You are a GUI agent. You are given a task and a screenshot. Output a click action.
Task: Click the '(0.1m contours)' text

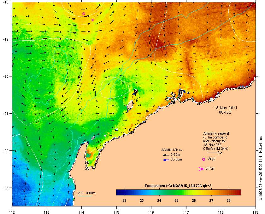tap(215, 137)
